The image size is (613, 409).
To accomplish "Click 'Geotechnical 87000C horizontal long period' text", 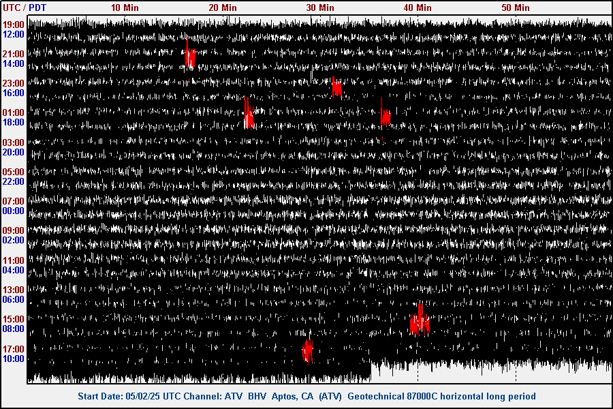I will (x=442, y=397).
